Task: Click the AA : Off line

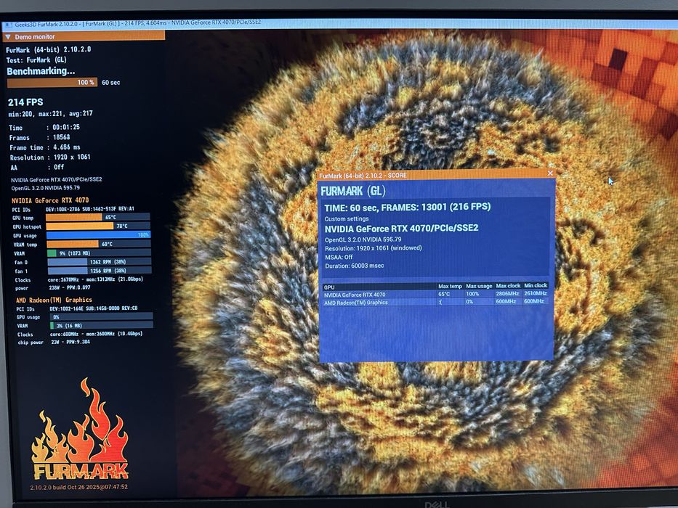Action: (37, 167)
